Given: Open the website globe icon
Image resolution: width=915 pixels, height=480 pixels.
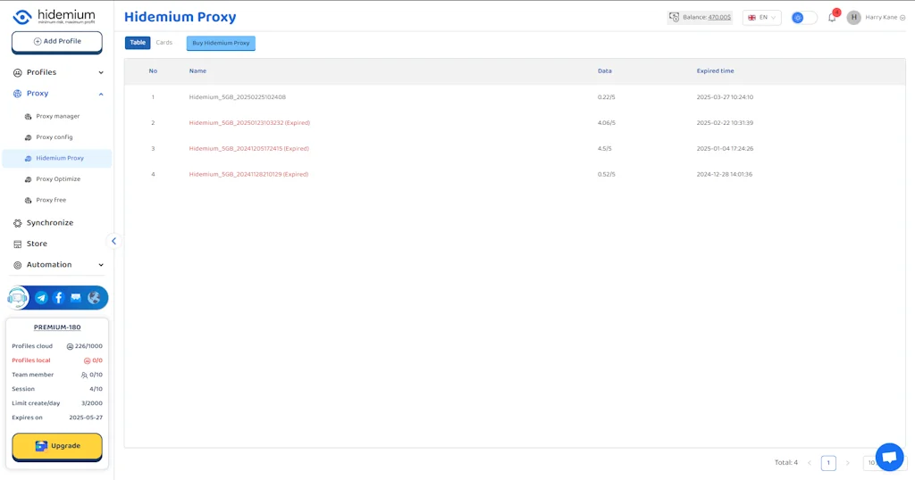Looking at the screenshot, I should (93, 298).
